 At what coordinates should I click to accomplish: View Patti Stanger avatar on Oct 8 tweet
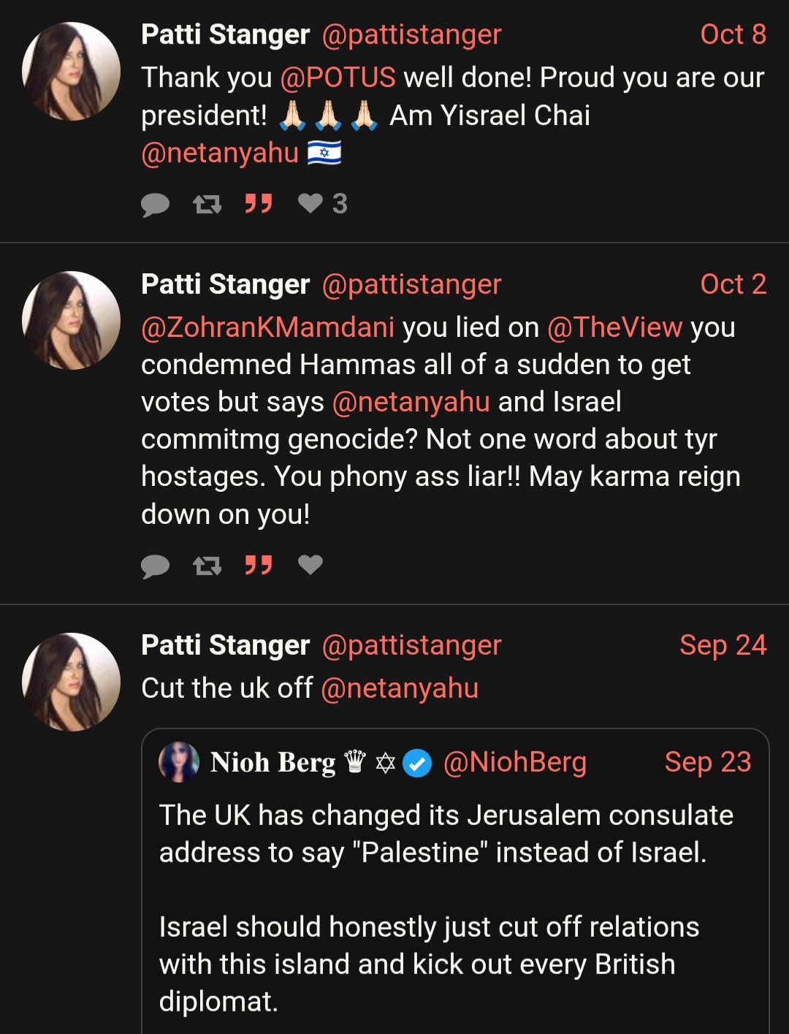tap(71, 71)
